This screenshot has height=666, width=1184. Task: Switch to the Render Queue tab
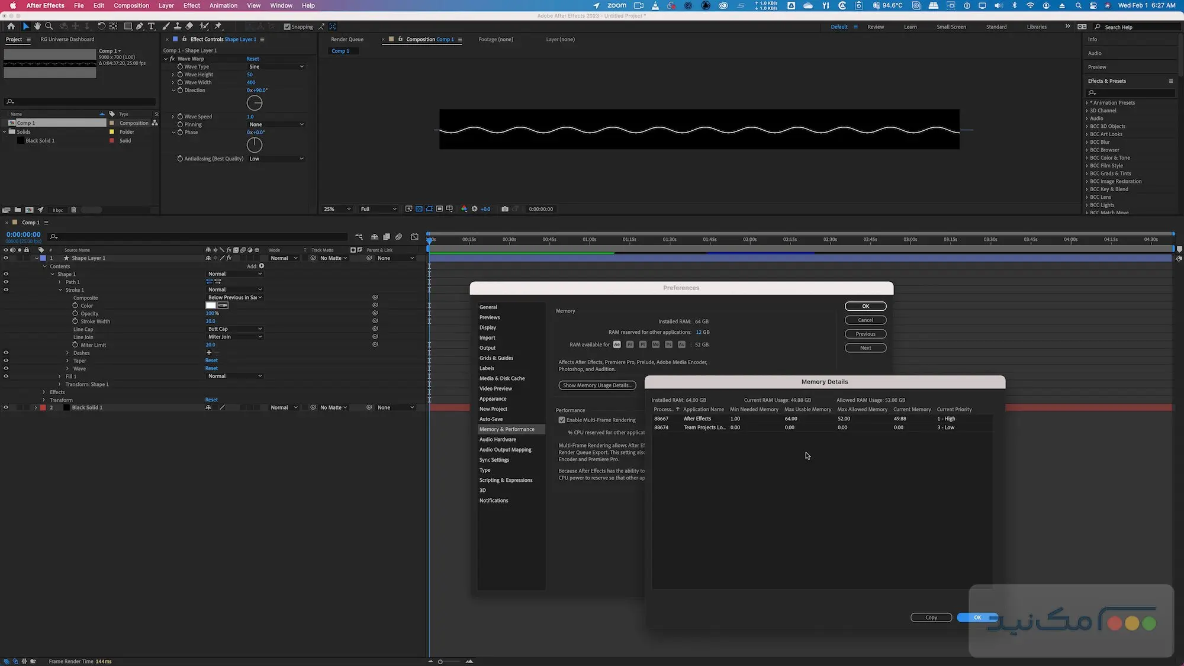[x=347, y=39]
